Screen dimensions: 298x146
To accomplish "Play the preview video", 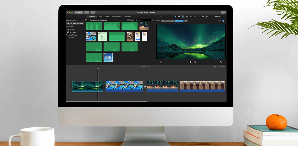I will pos(191,62).
